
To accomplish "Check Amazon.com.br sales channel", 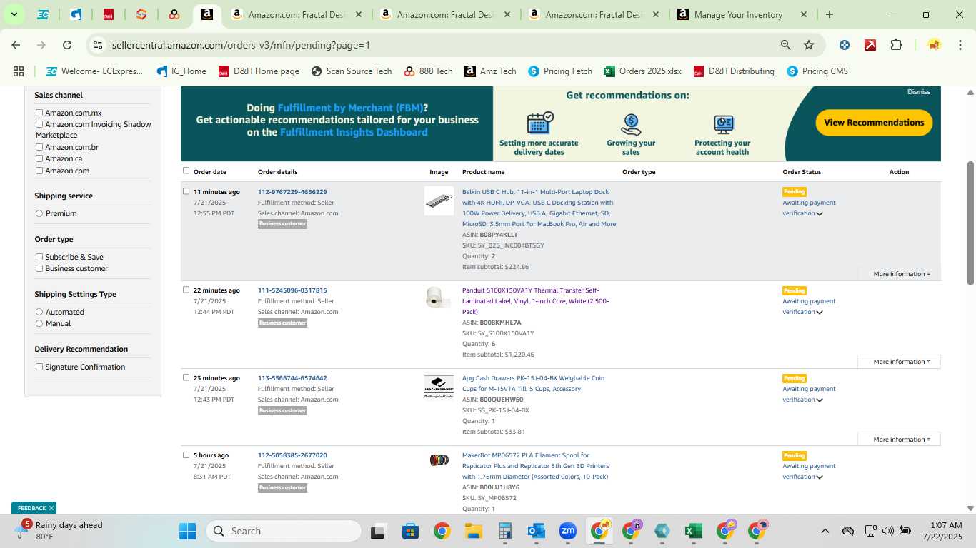I will click(39, 147).
